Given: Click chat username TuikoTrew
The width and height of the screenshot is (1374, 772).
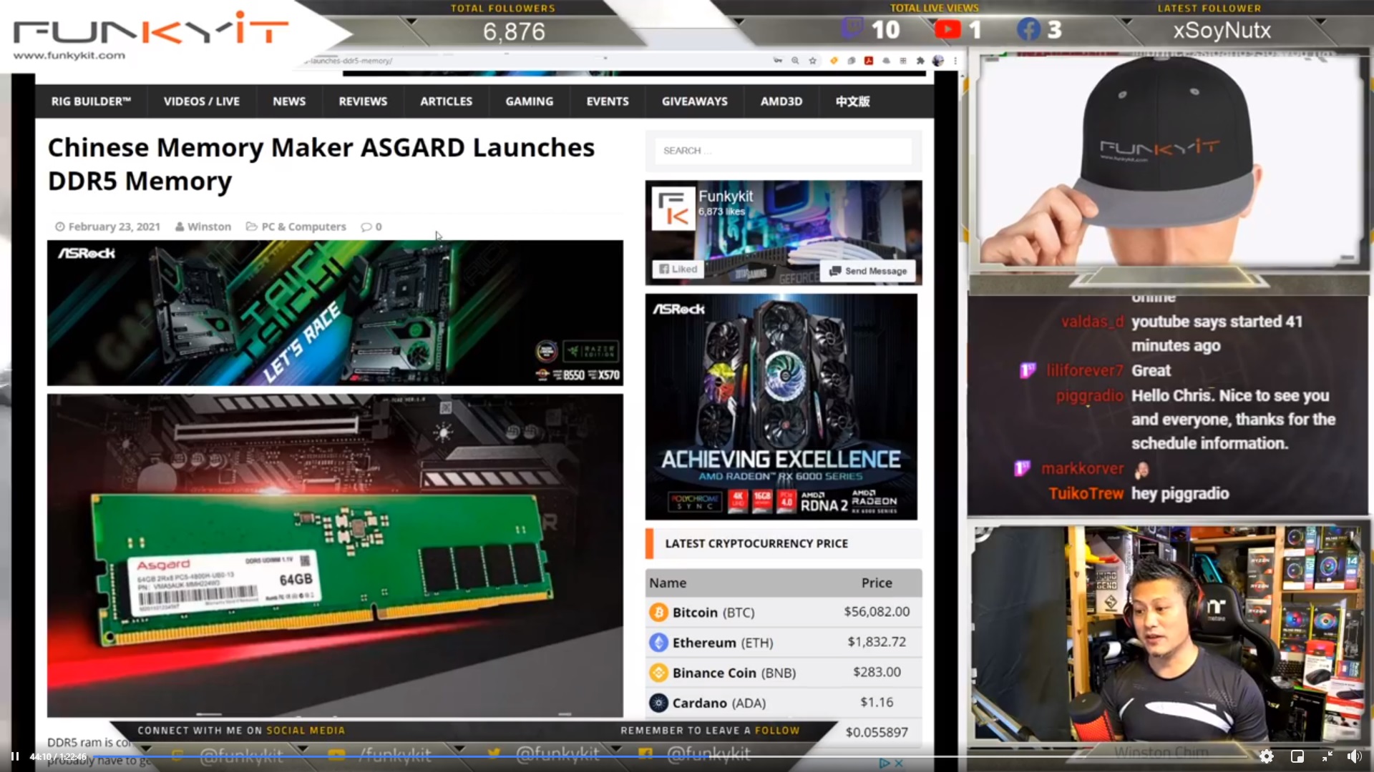Looking at the screenshot, I should coord(1086,493).
